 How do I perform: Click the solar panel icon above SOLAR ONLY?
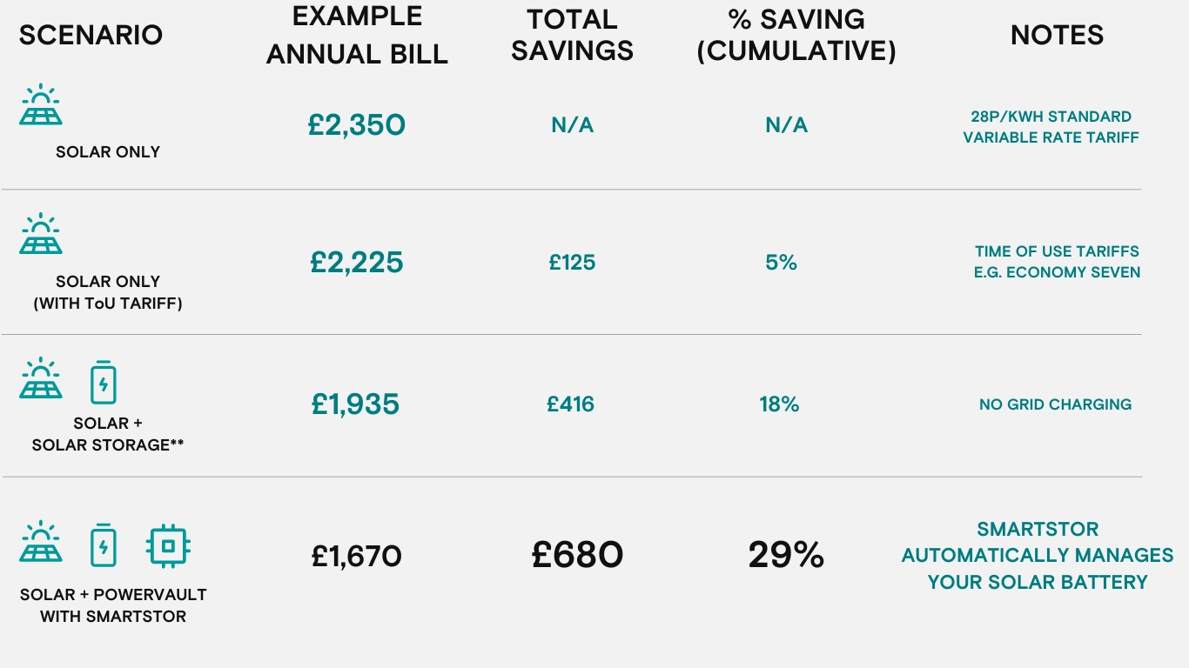(x=41, y=105)
